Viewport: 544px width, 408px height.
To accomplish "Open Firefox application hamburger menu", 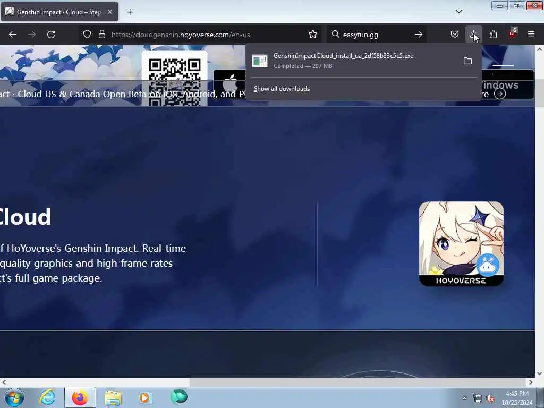I will (531, 35).
